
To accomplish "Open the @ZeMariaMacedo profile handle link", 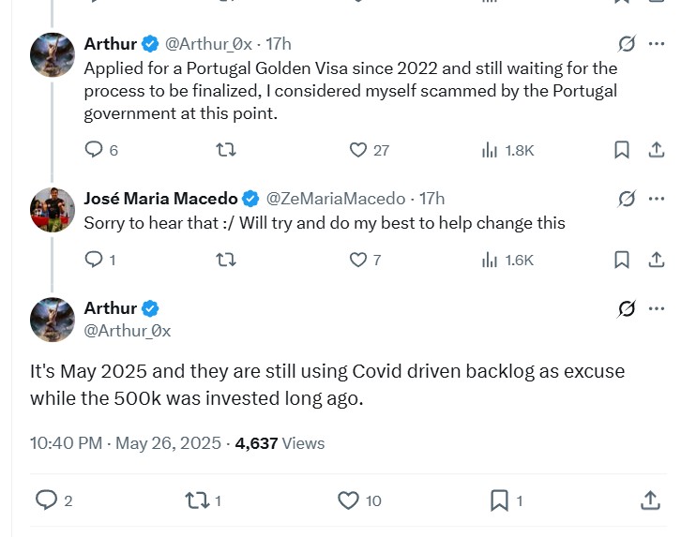I will (337, 199).
